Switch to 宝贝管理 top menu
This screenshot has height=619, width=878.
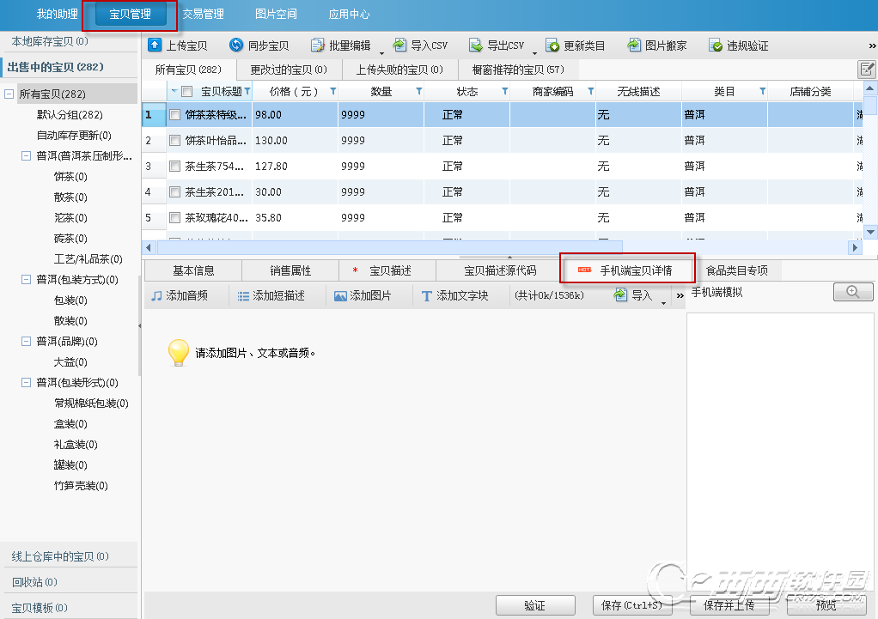[131, 15]
